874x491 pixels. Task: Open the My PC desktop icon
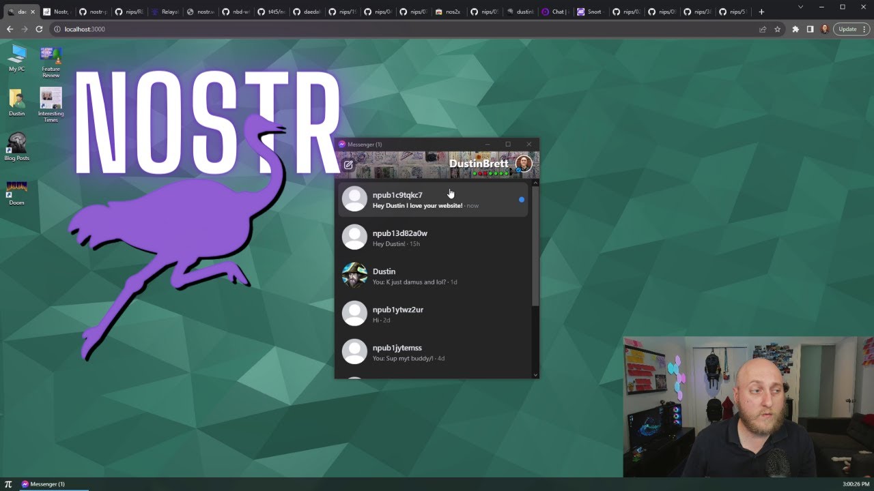click(x=17, y=59)
